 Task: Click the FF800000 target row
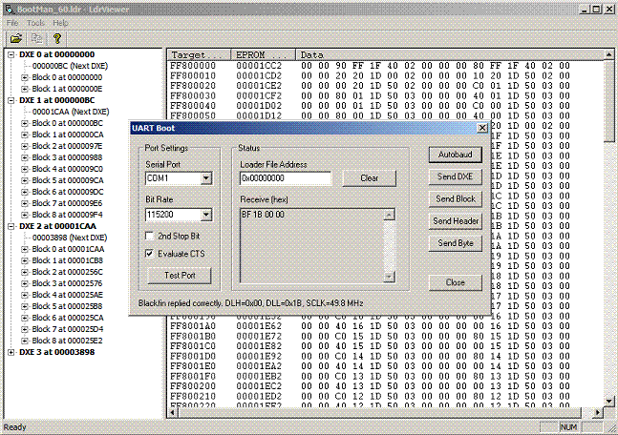(x=193, y=66)
